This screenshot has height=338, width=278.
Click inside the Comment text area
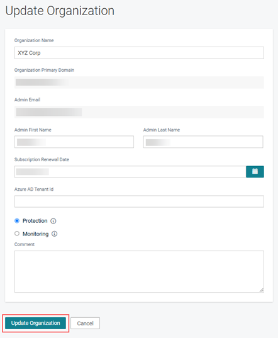tap(139, 272)
